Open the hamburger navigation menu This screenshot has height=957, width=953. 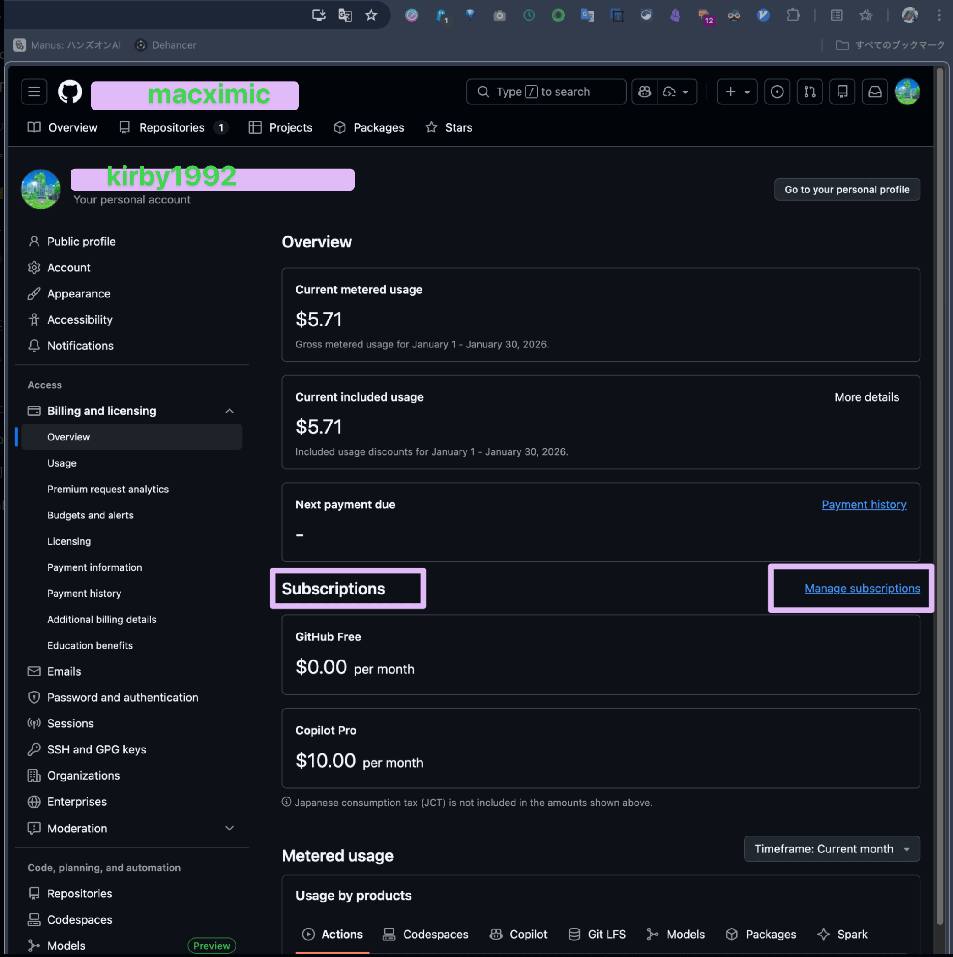(34, 92)
